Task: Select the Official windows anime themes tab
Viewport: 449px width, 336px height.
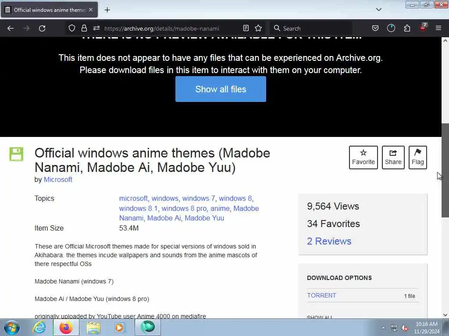Action: [x=49, y=10]
